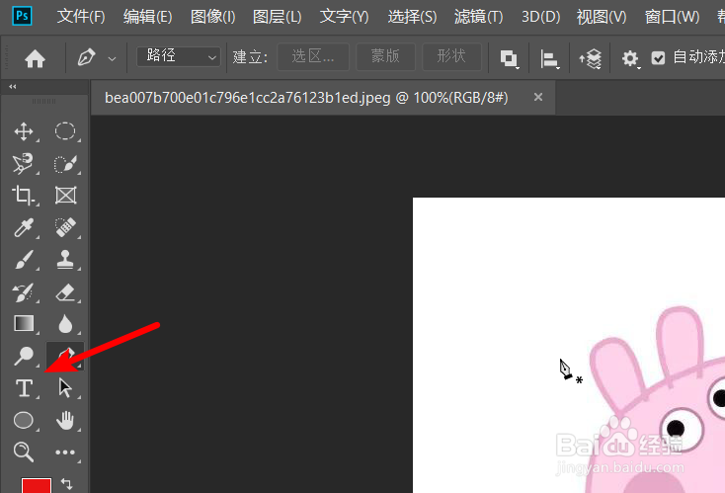Open the Path alignment options

549,59
